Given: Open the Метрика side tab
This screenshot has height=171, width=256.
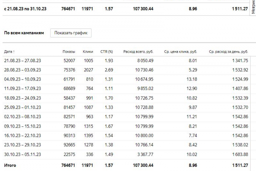Looking at the screenshot, I should [x=253, y=7].
